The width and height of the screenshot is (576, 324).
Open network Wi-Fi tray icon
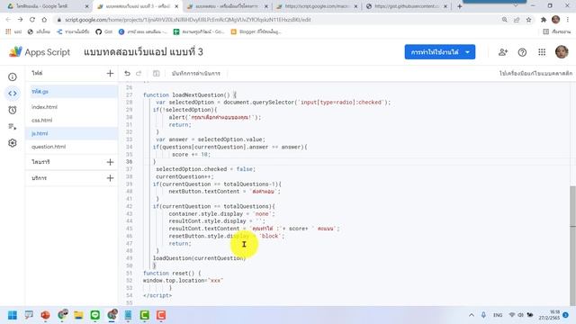click(512, 315)
